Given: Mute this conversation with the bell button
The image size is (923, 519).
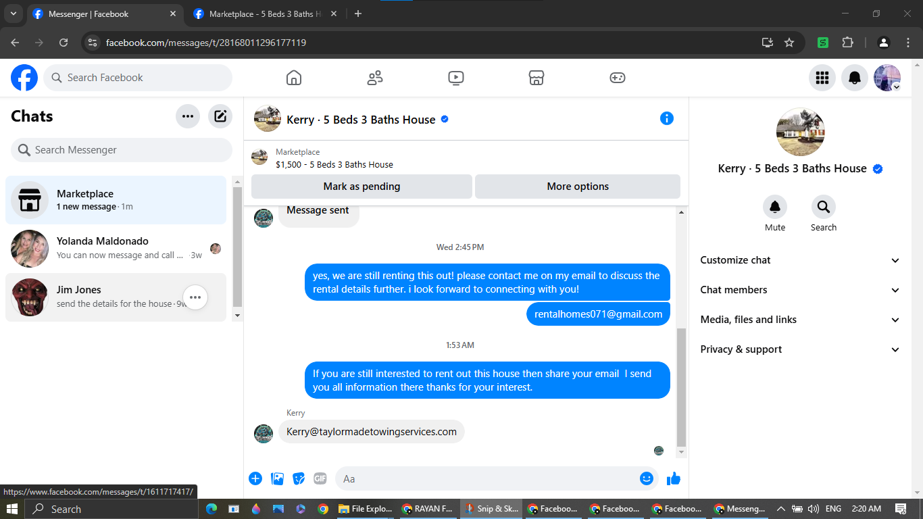Looking at the screenshot, I should click(x=775, y=207).
